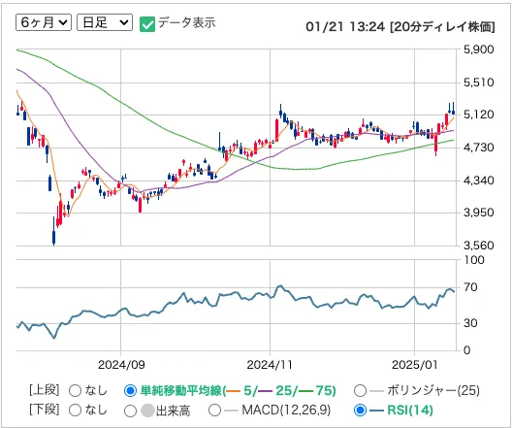Click the 2025/01 date axis label

(x=414, y=364)
